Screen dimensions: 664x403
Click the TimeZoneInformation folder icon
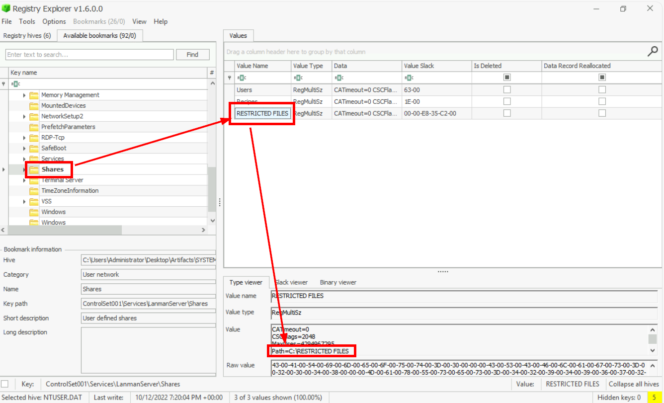coord(34,191)
